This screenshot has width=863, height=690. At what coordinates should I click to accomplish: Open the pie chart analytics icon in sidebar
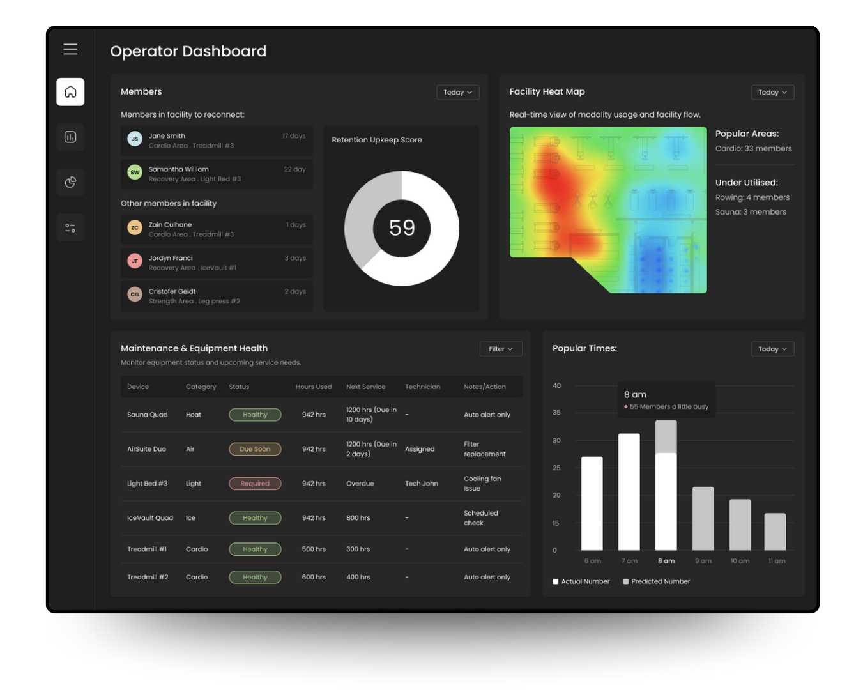(70, 182)
